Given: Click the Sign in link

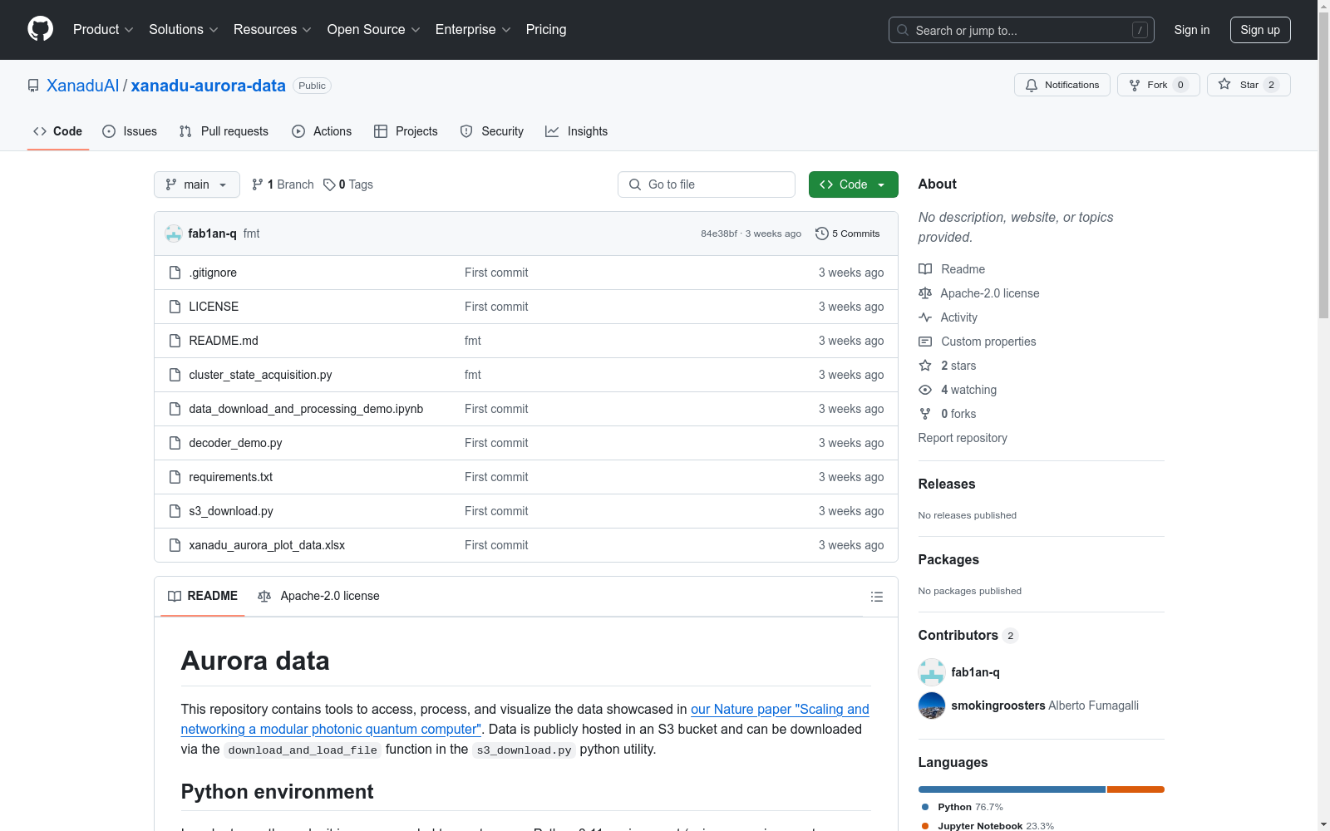Looking at the screenshot, I should (1192, 30).
